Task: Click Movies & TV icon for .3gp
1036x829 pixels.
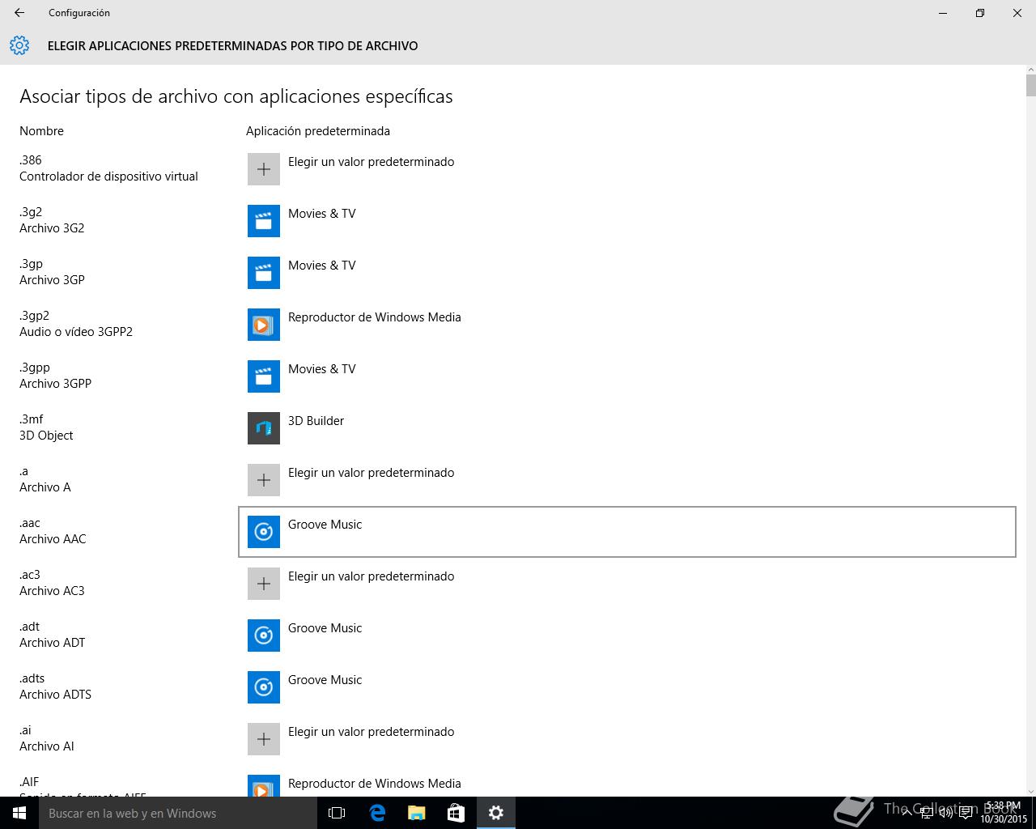Action: click(264, 273)
